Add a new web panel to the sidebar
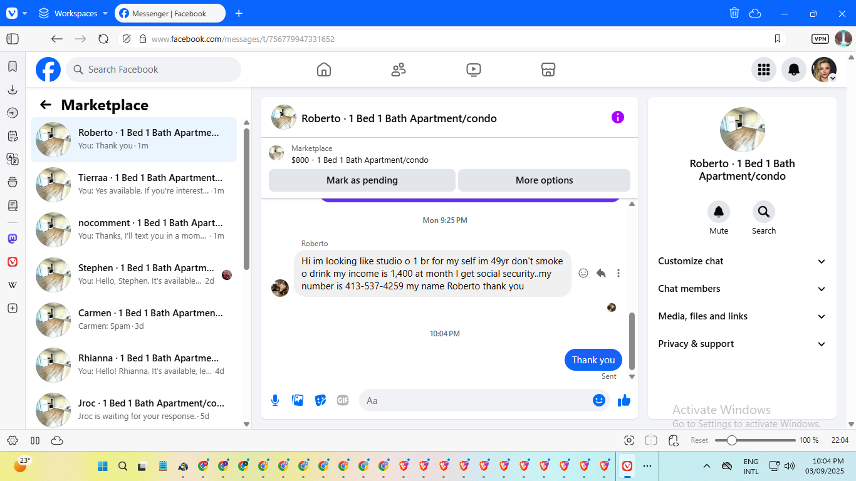Screen dimensions: 856x481 pyautogui.click(x=13, y=308)
